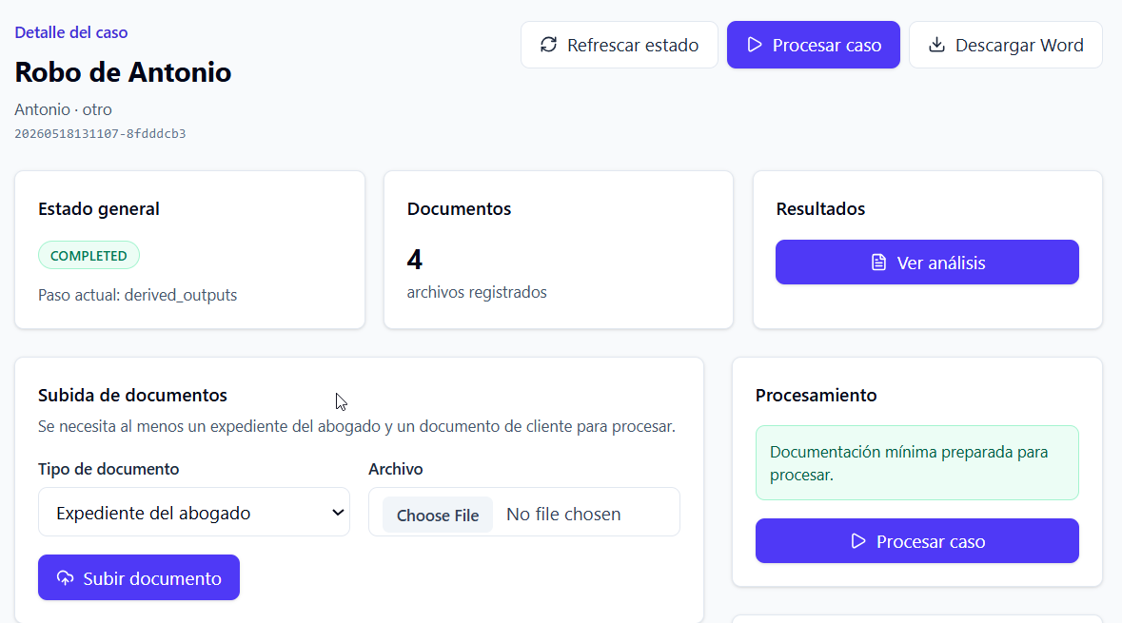Open the Tipo de documento dropdown

point(194,512)
